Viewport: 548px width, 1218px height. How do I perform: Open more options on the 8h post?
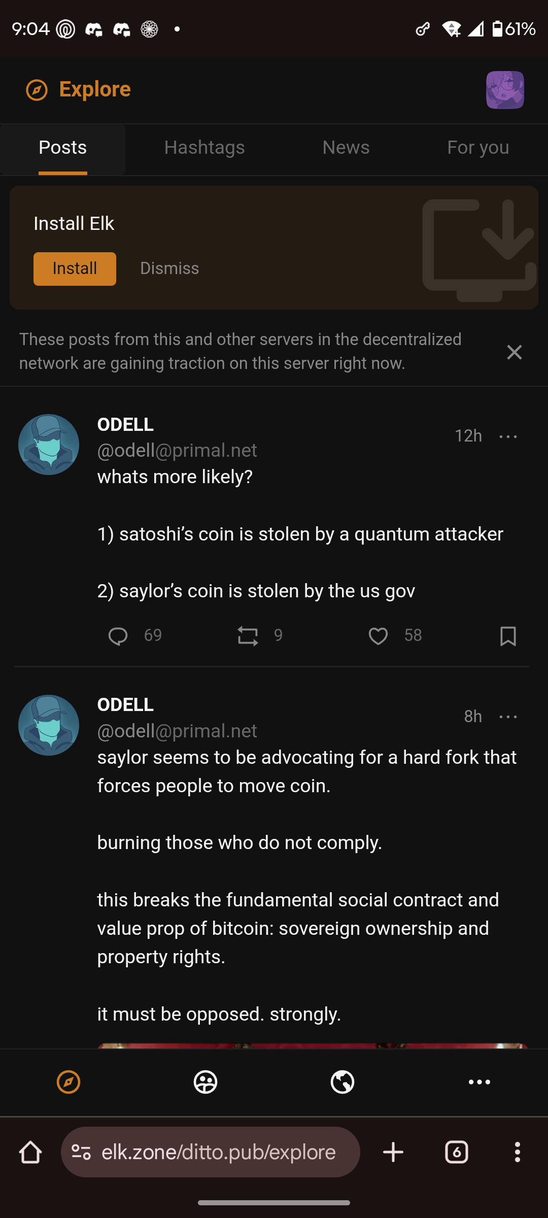[508, 717]
